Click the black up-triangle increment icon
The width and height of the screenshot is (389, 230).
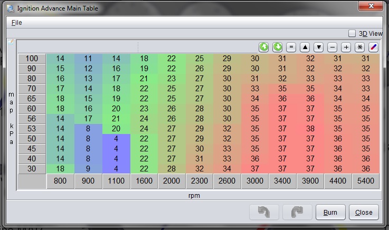pyautogui.click(x=305, y=47)
